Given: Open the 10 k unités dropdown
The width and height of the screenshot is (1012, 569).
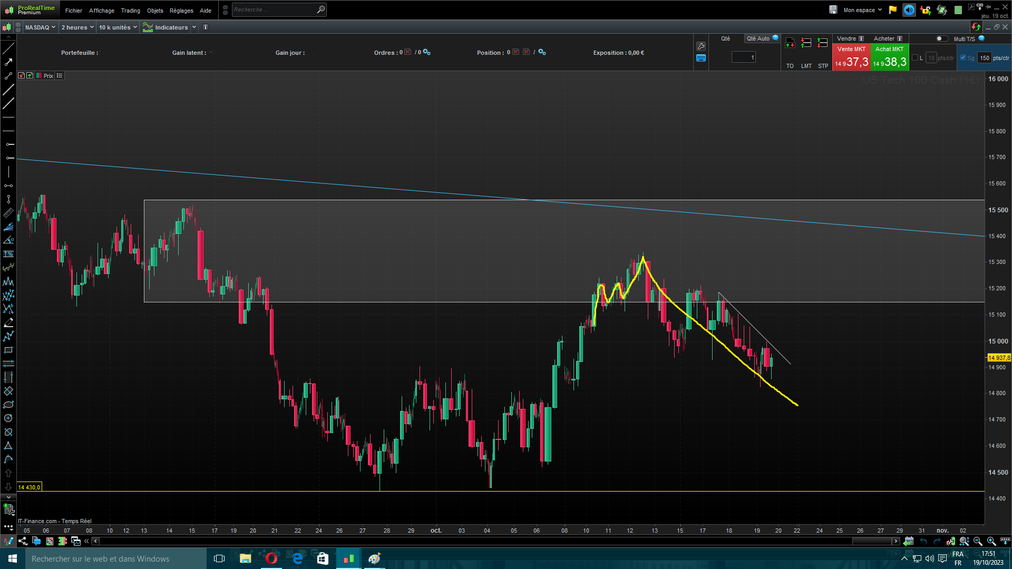Looking at the screenshot, I should 118,27.
